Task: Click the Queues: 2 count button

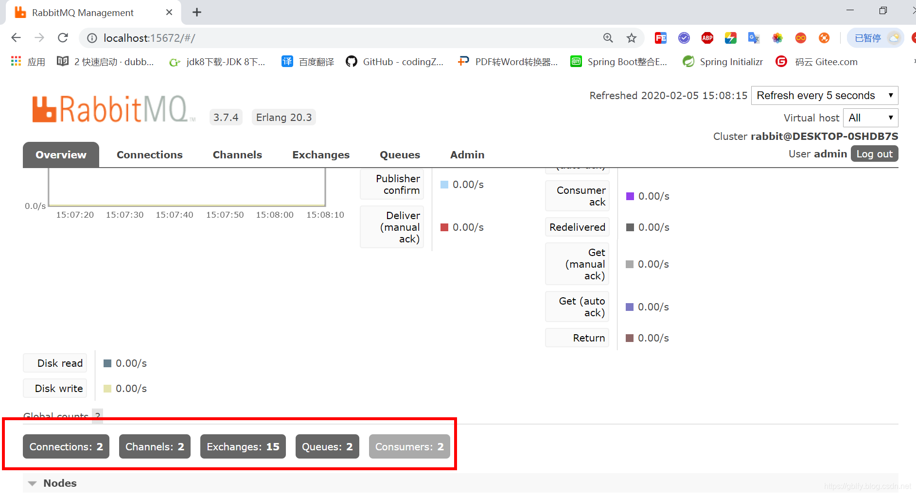Action: click(x=327, y=446)
